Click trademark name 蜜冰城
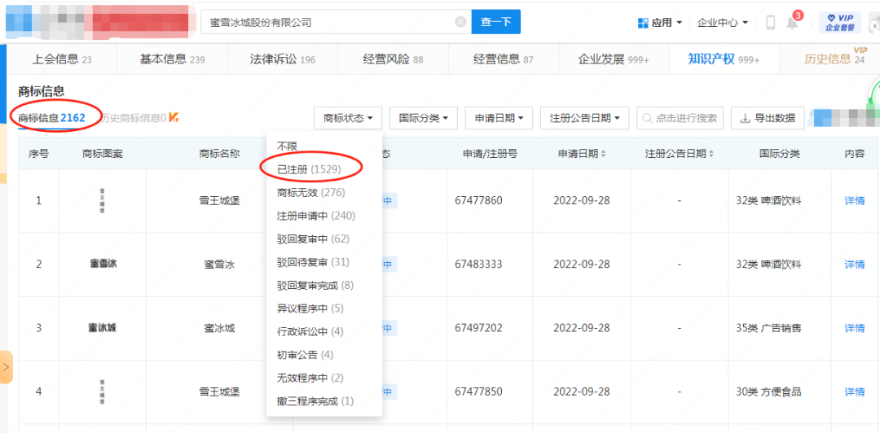The height and width of the screenshot is (433, 880). [x=219, y=328]
